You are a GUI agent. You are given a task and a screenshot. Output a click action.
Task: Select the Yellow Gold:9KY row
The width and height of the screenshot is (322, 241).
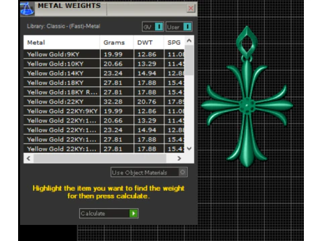point(104,54)
